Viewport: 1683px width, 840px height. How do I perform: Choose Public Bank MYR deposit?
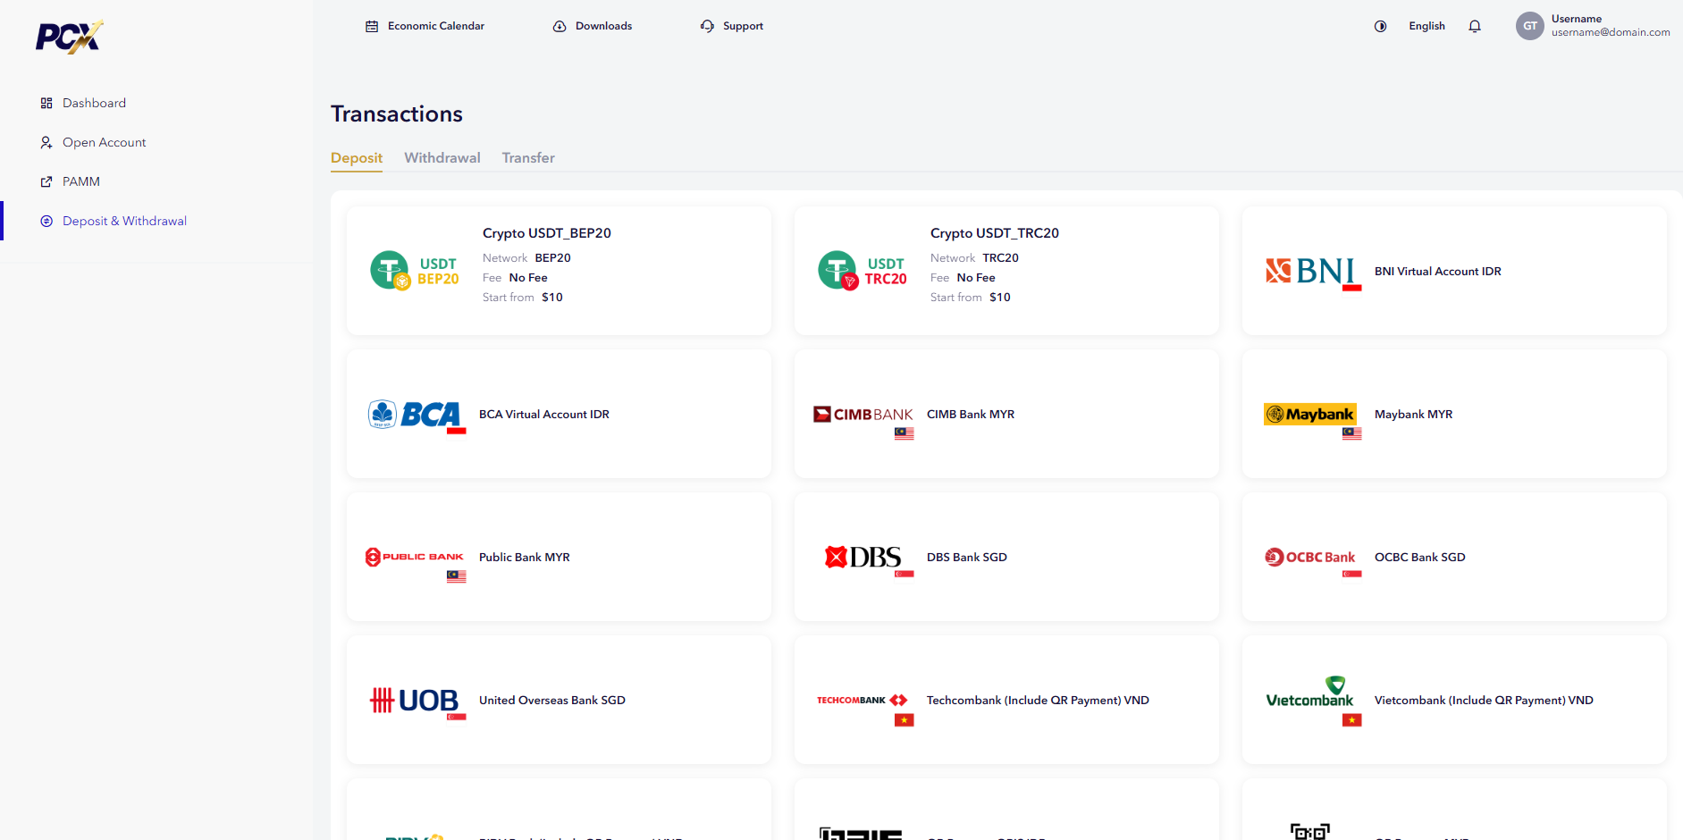(559, 557)
